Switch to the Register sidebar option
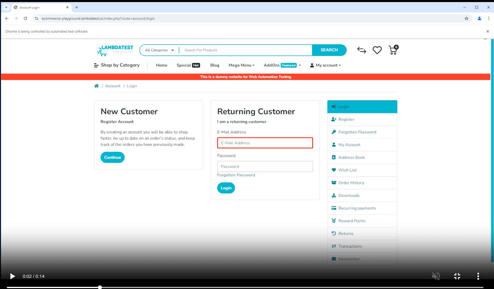Screen dimensions: 494x289 [346, 119]
